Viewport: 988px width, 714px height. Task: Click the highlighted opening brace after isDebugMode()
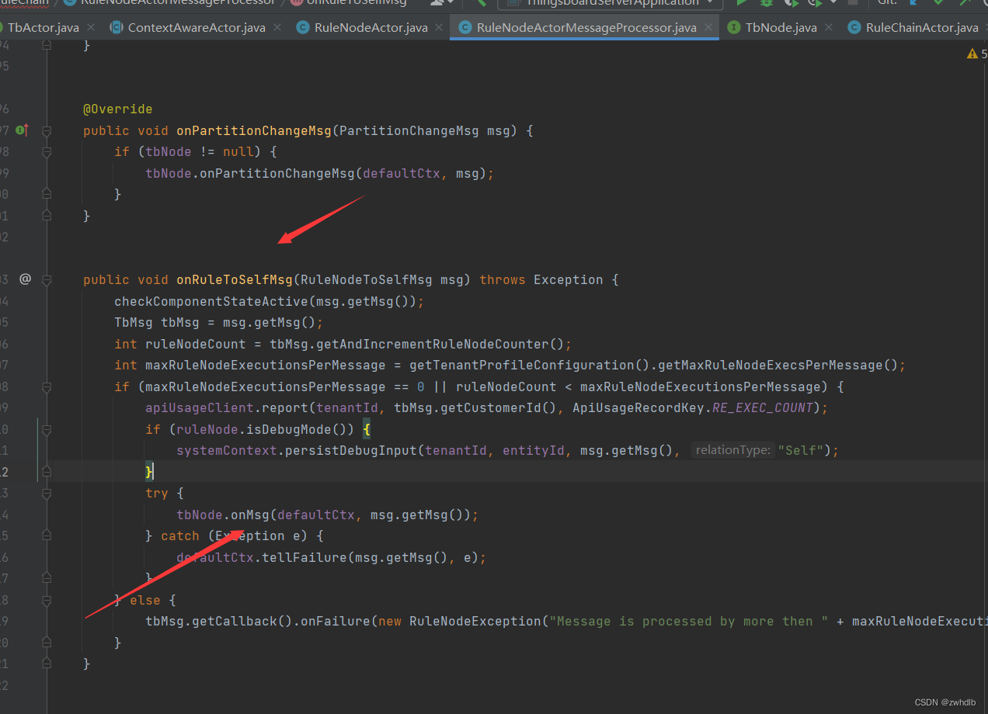[x=367, y=429]
